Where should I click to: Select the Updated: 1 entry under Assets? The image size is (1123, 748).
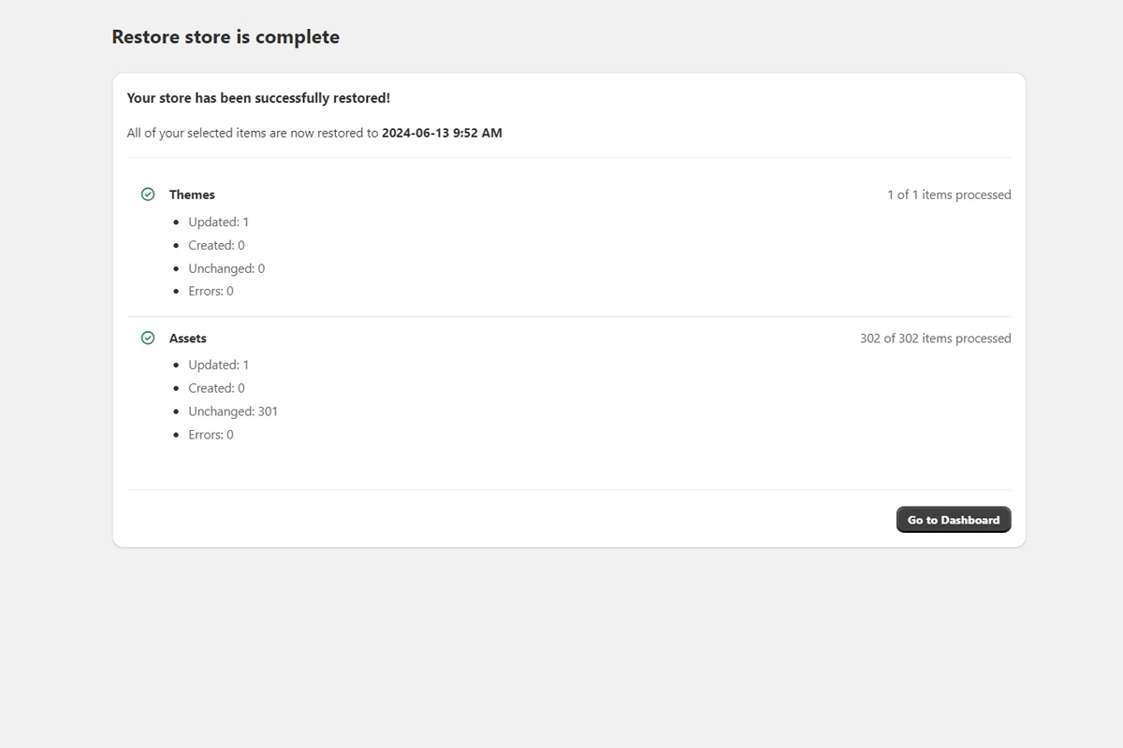pyautogui.click(x=218, y=364)
